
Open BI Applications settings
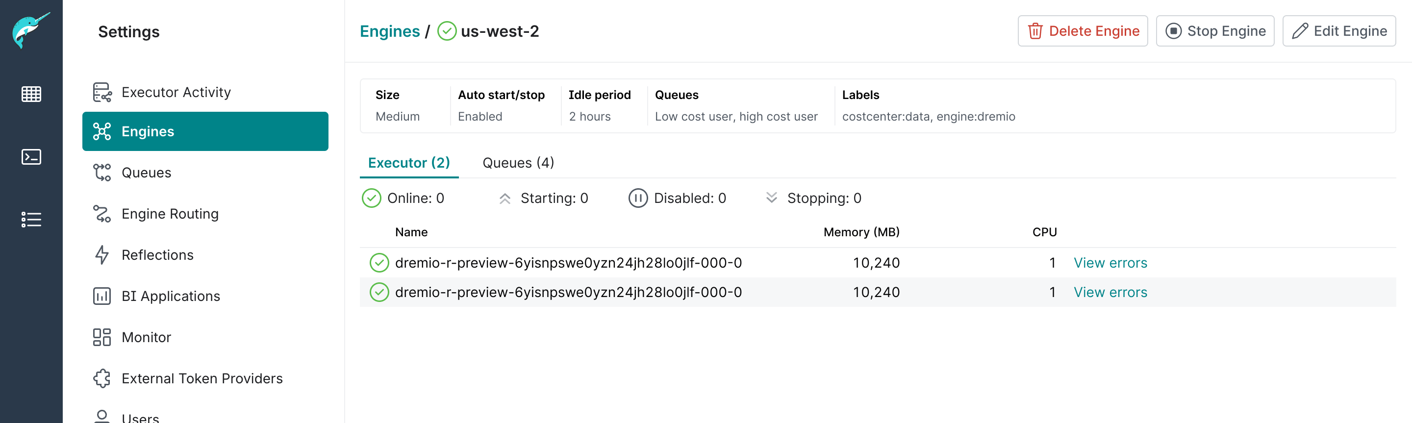pyautogui.click(x=171, y=296)
